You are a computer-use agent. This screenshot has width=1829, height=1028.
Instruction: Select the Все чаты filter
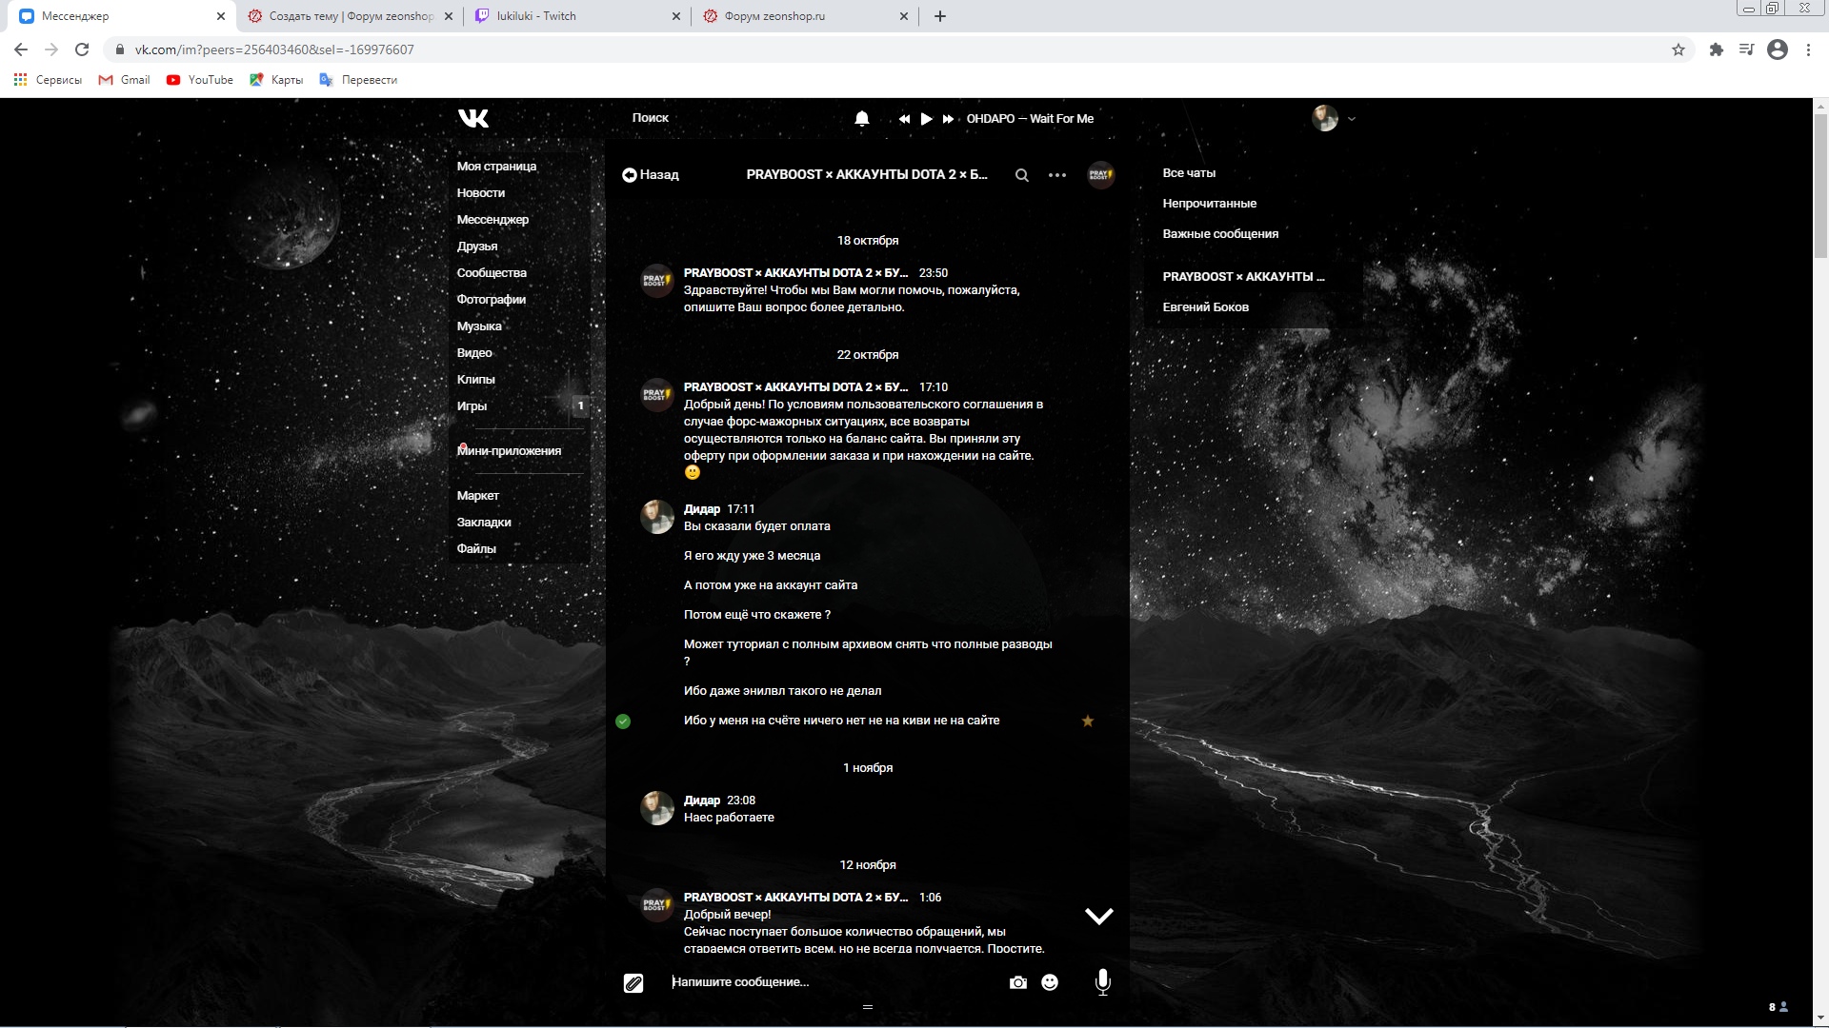[1189, 173]
